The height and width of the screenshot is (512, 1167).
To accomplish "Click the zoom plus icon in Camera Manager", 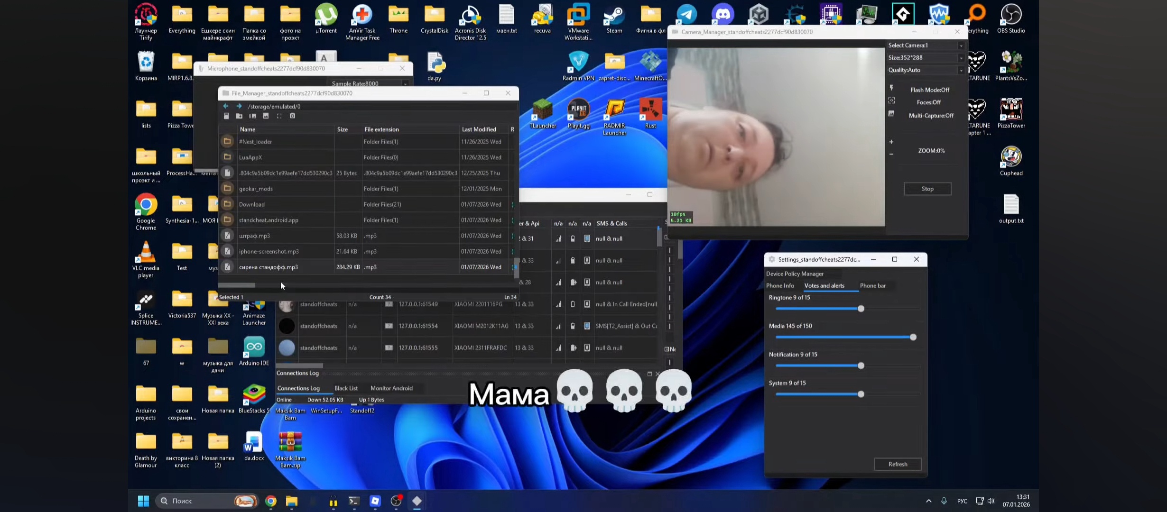I will (891, 142).
